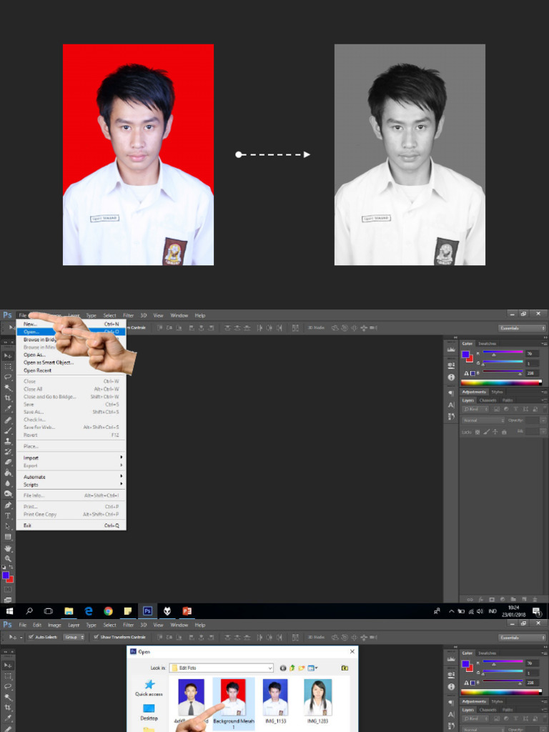Toggle Show Transform Controls checkbox in lower window
Viewport: 549px width, 732px height.
click(x=97, y=637)
